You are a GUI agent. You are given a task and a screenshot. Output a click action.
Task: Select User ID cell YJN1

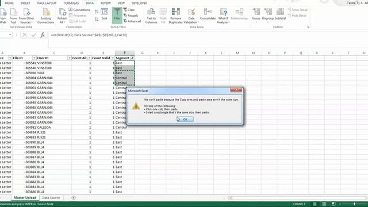(x=54, y=73)
